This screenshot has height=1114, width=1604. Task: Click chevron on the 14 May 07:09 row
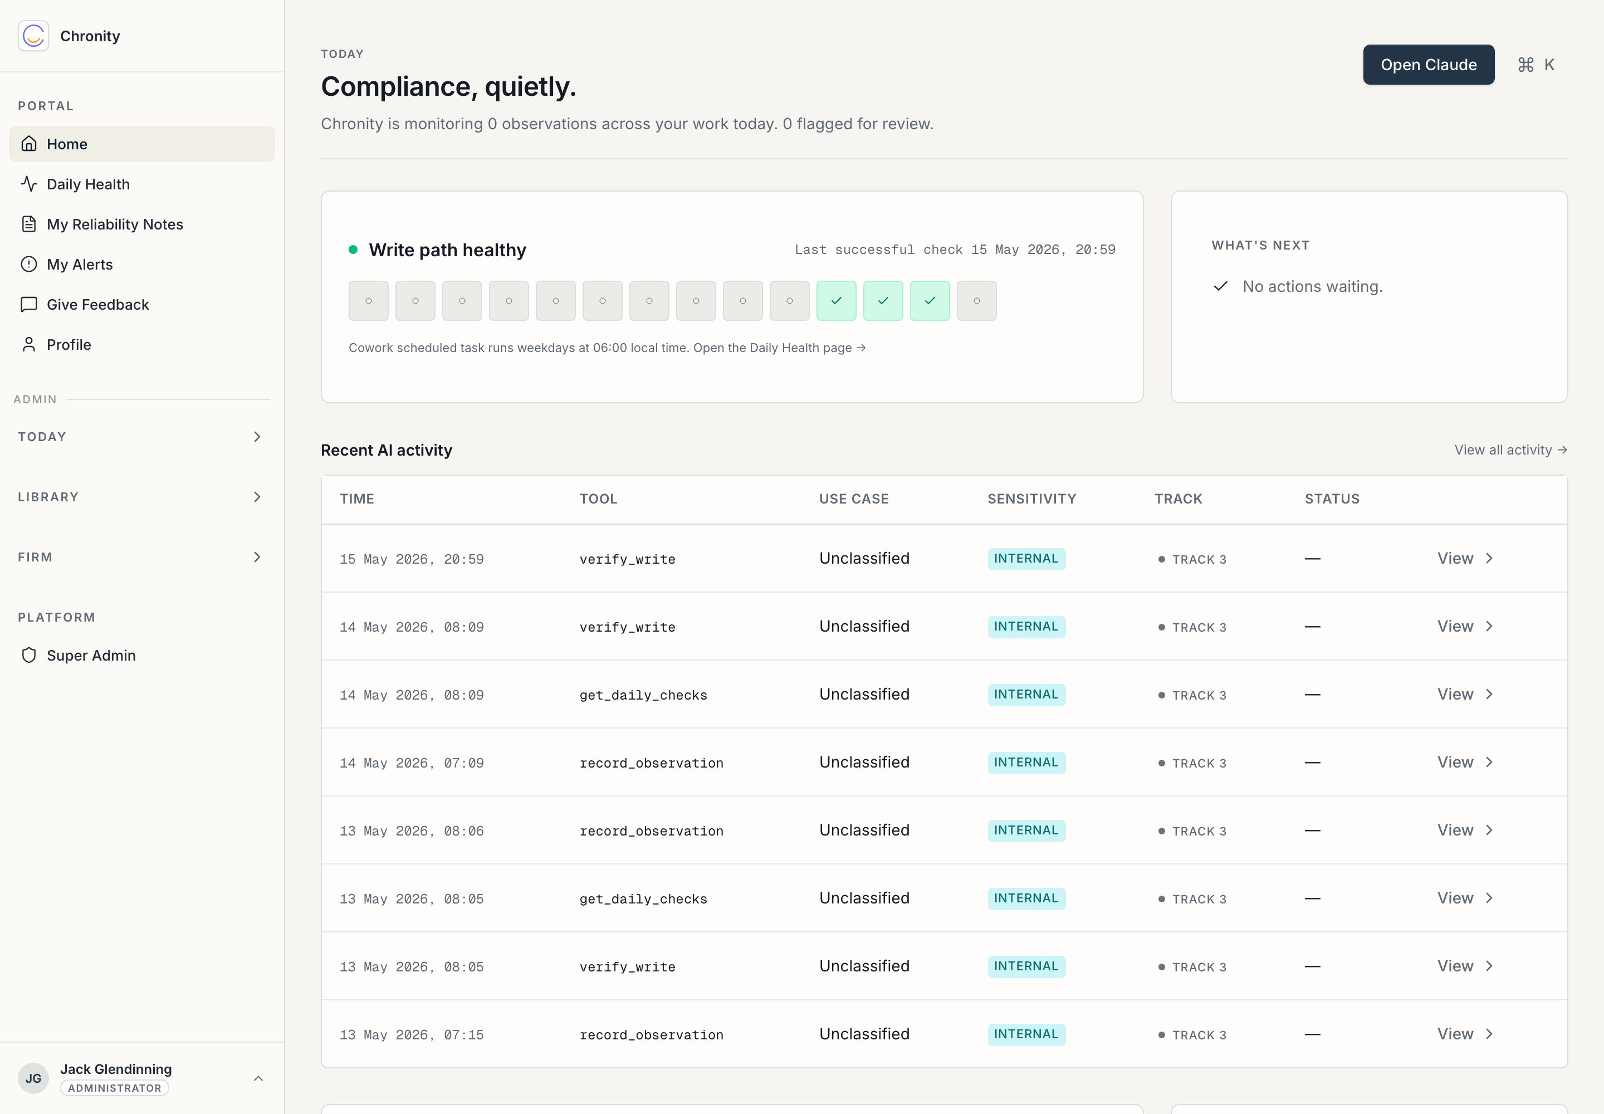[1489, 762]
